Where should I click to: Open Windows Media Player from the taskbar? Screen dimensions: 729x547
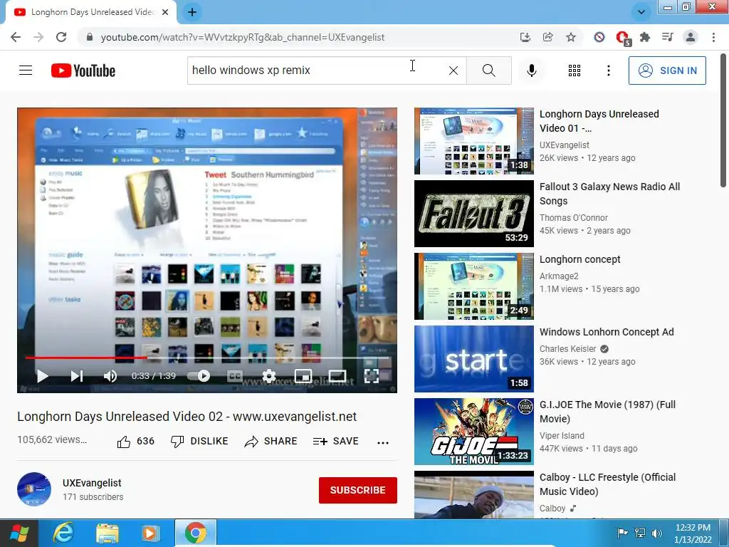(x=150, y=533)
